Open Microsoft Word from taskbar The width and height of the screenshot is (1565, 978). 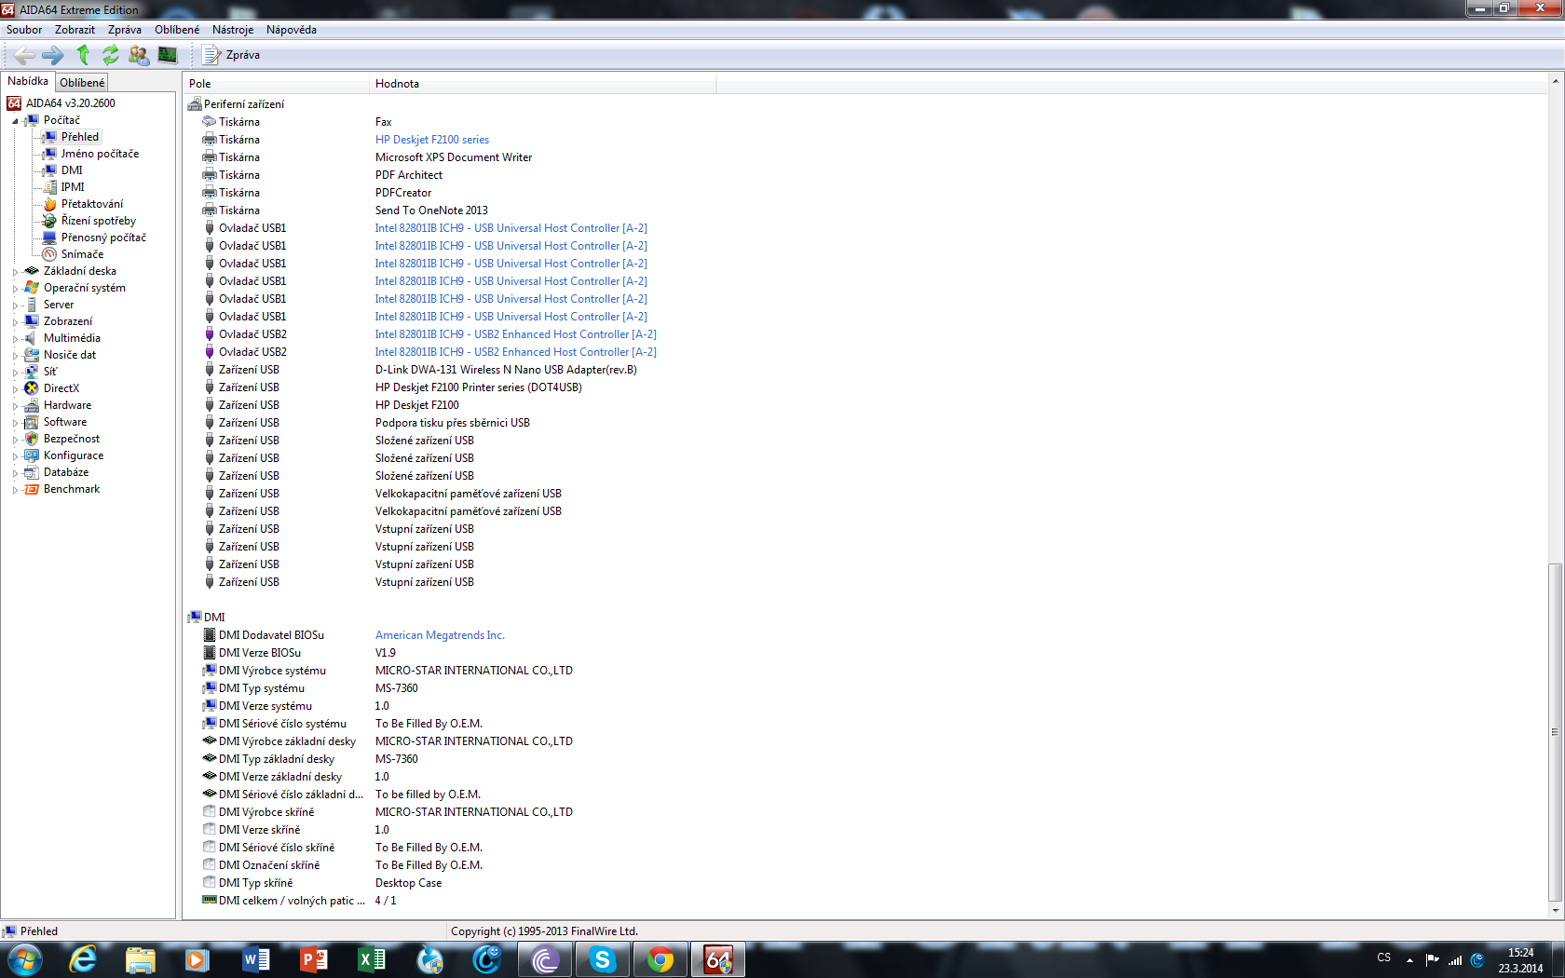pos(255,959)
